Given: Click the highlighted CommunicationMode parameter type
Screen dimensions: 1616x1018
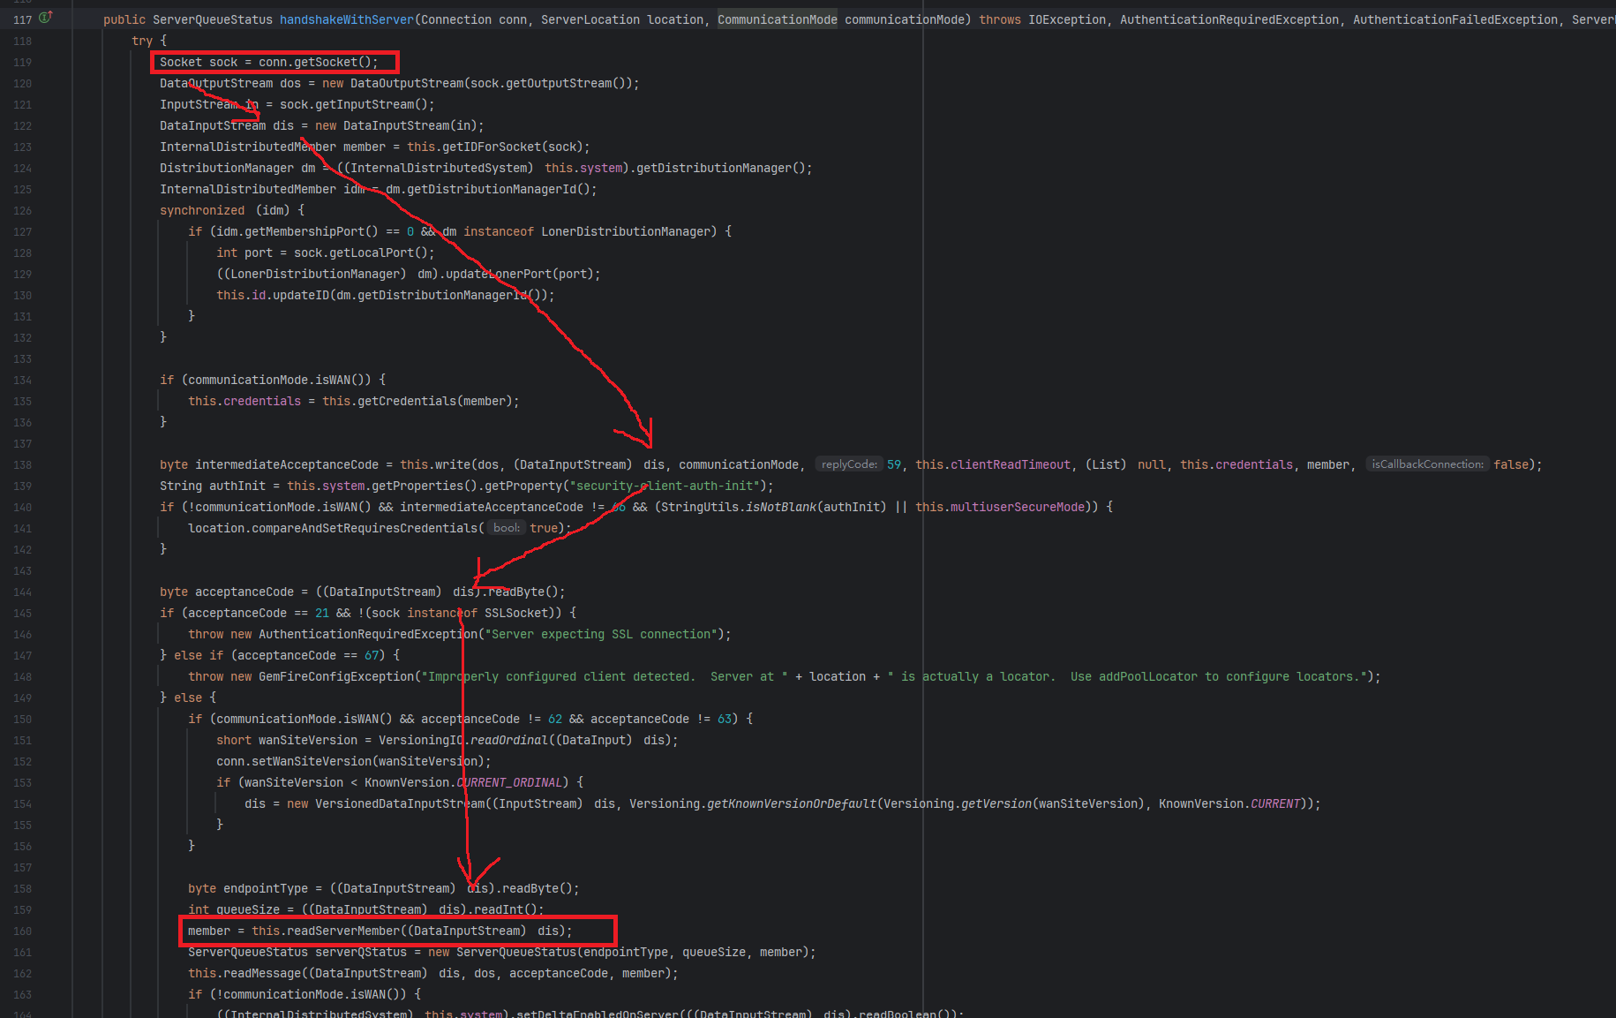Looking at the screenshot, I should click(x=778, y=19).
